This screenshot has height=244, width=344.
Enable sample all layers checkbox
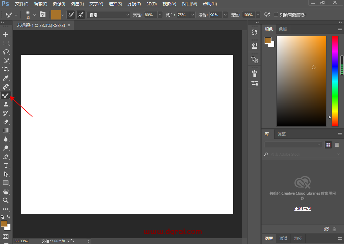(x=276, y=15)
